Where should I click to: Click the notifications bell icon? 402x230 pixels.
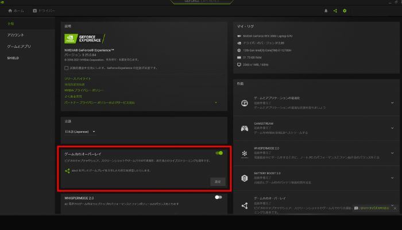[x=326, y=11]
